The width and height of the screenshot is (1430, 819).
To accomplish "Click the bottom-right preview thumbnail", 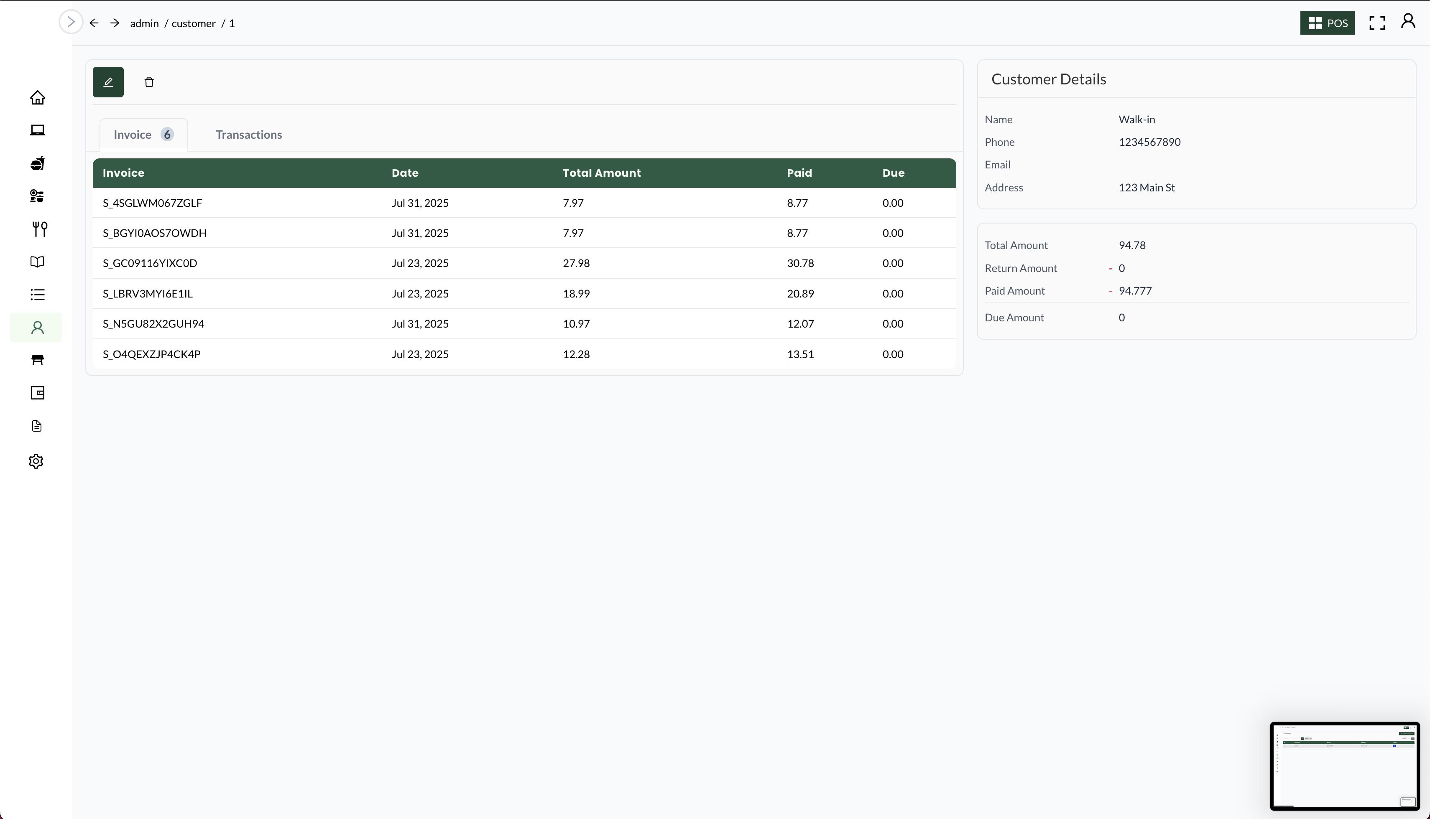I will 1344,766.
